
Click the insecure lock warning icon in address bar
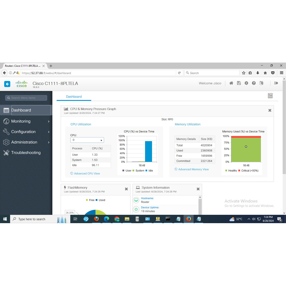coord(18,73)
